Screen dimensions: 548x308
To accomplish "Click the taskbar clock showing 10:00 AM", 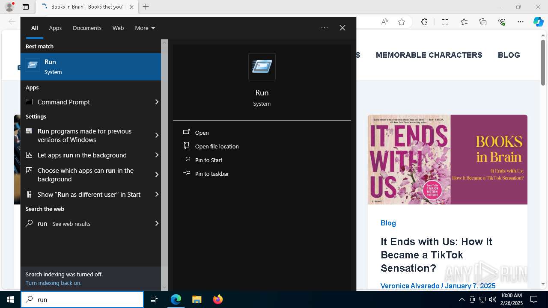I will pos(511,299).
